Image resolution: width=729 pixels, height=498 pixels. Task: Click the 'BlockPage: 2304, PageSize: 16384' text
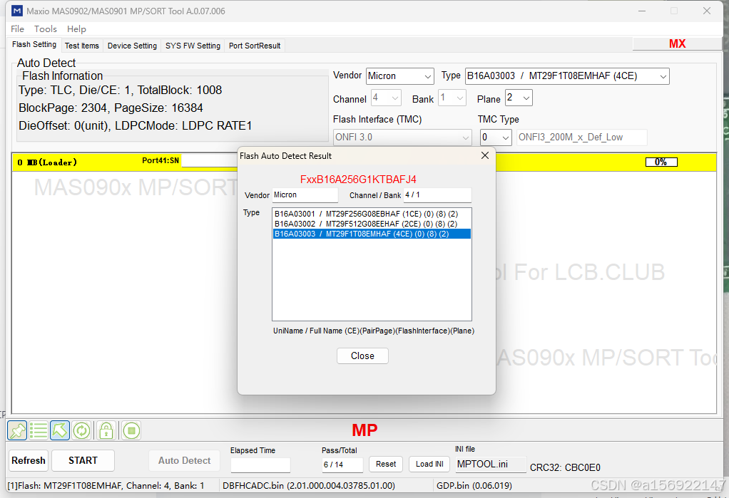pyautogui.click(x=111, y=108)
